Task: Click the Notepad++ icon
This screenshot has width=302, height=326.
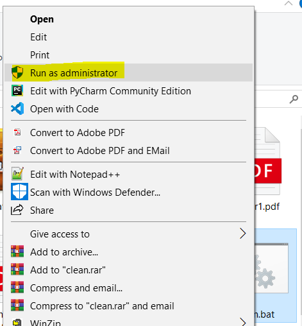Action: (17, 173)
